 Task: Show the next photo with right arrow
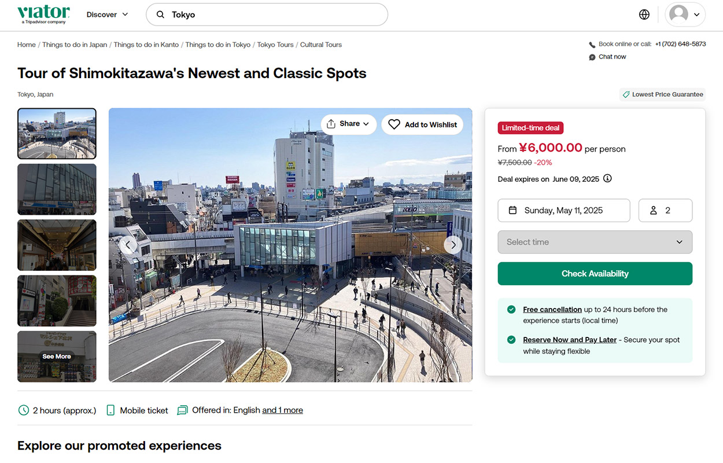(x=453, y=245)
